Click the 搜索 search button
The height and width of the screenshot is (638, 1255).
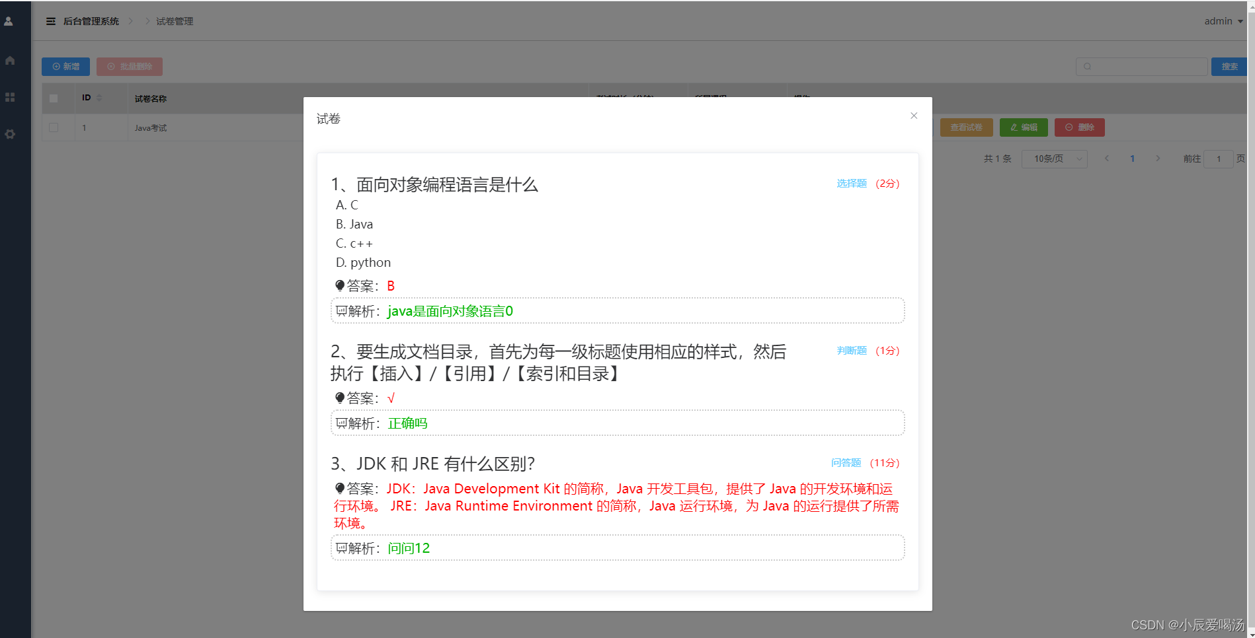pos(1229,67)
